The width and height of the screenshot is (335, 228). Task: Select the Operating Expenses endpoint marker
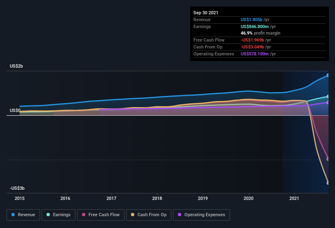pos(328,103)
